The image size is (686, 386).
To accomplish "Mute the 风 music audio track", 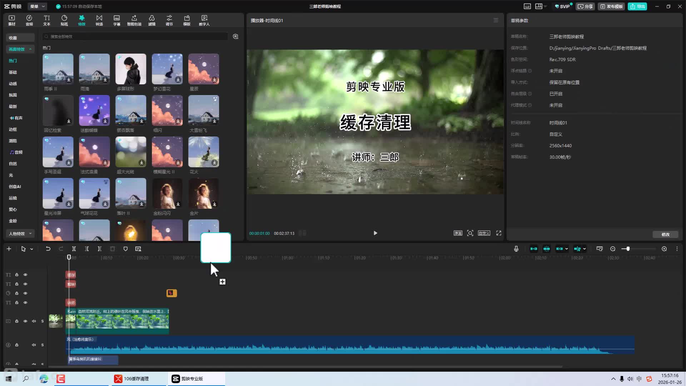I will [x=34, y=345].
